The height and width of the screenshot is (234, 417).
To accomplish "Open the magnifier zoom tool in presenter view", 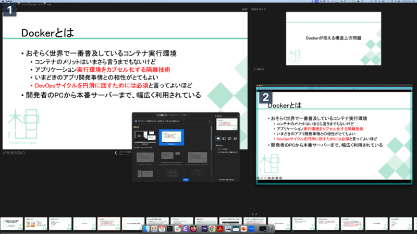I will pos(8,153).
